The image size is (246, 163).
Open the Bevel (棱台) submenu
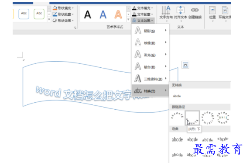(x=150, y=67)
